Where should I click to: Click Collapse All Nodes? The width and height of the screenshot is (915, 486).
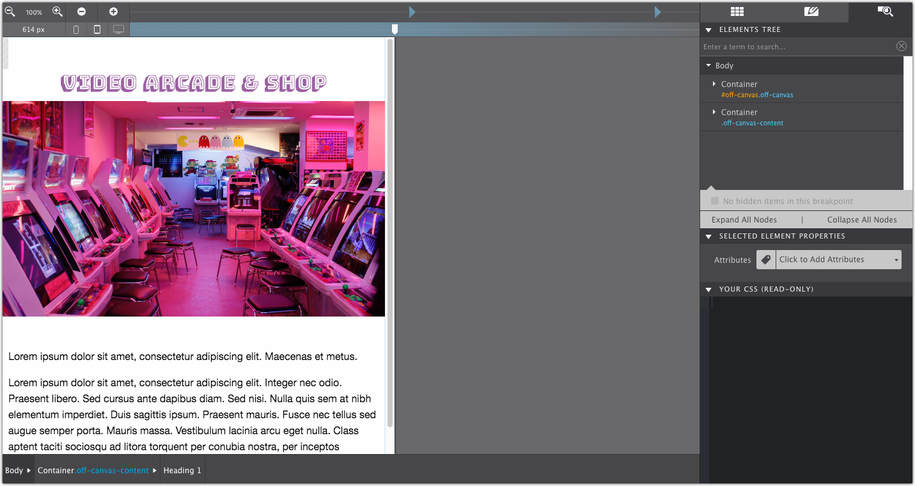coord(862,219)
